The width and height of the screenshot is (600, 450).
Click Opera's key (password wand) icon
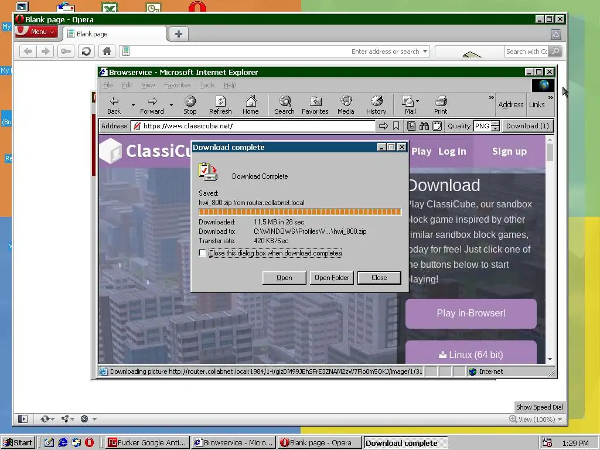coord(66,52)
